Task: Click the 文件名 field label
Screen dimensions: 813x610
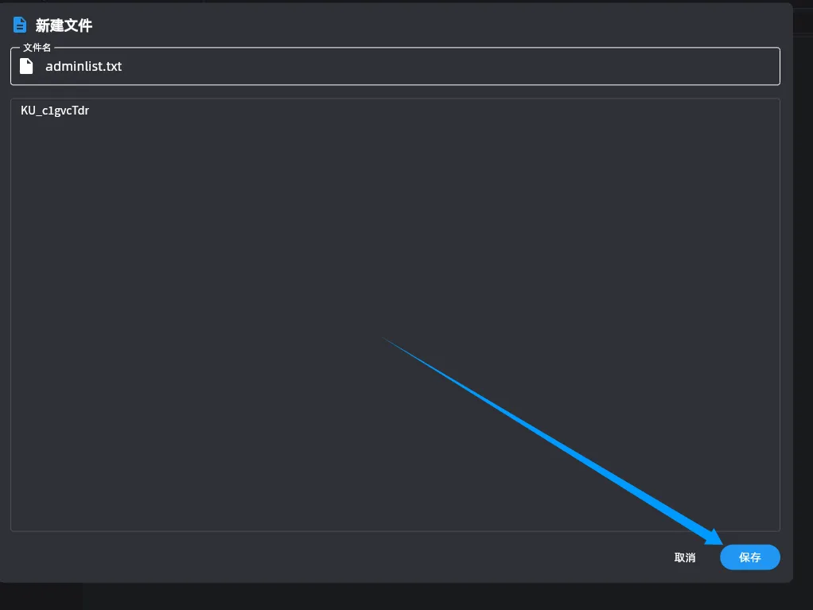Action: click(37, 48)
